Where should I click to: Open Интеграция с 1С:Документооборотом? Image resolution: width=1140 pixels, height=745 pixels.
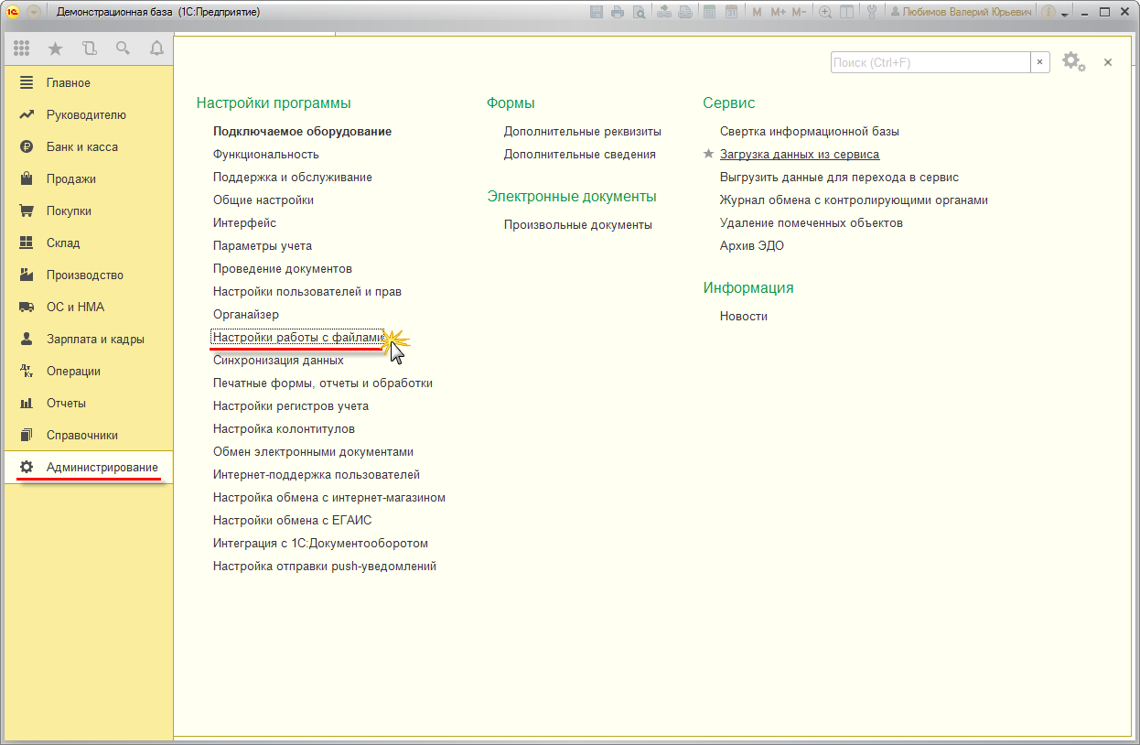pyautogui.click(x=320, y=543)
